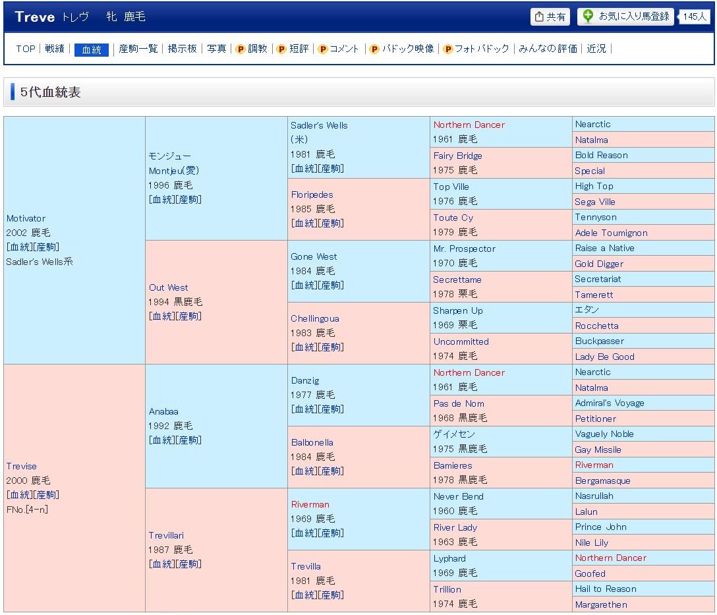The height and width of the screenshot is (615, 717).
Task: Open the red Riverman link dated 1969
Action: tap(310, 504)
